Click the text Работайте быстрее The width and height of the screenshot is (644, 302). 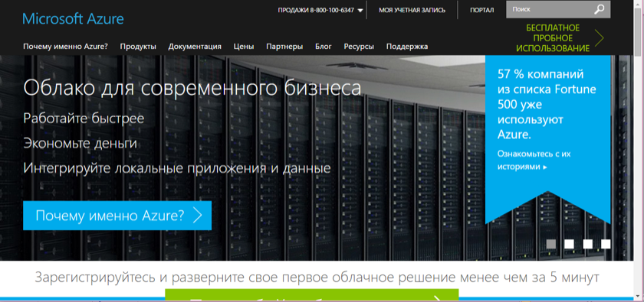pyautogui.click(x=84, y=119)
